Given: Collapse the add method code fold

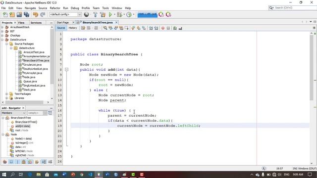Looking at the screenshot, I should pos(66,69).
